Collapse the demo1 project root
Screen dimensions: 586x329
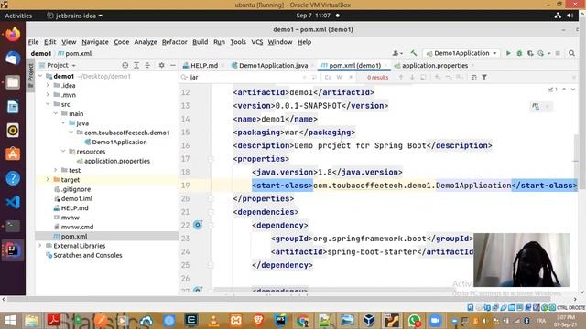pos(40,76)
